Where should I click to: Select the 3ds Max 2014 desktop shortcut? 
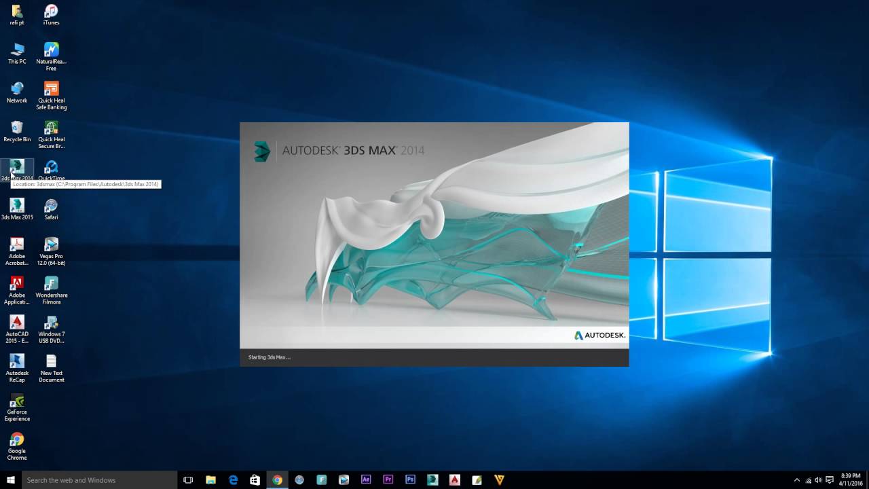17,170
